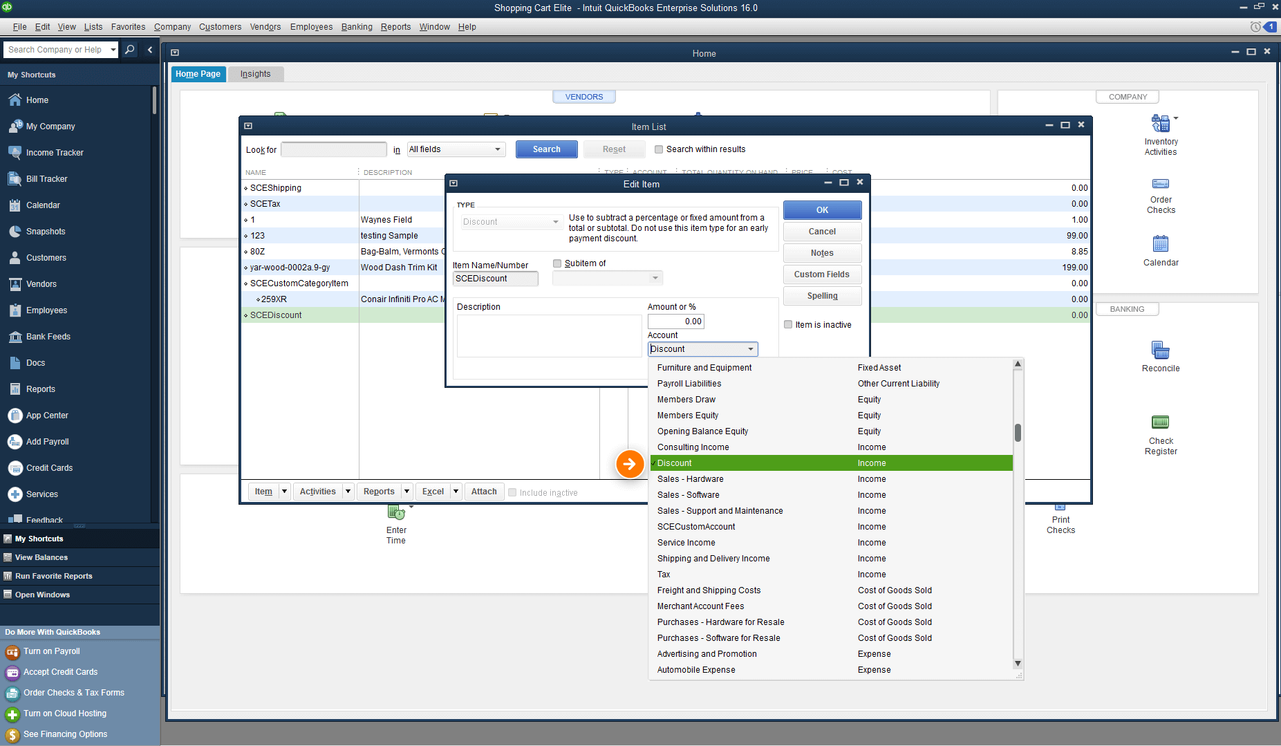Click See Financing Options
Screen dimensions: 1281x746
tap(65, 734)
